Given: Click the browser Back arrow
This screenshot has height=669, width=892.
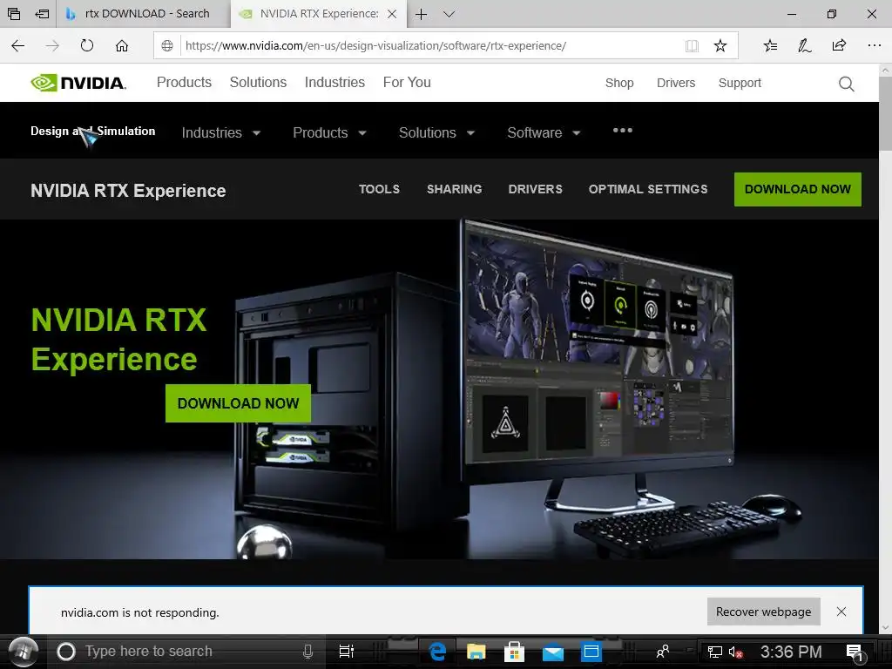Looking at the screenshot, I should pyautogui.click(x=18, y=45).
